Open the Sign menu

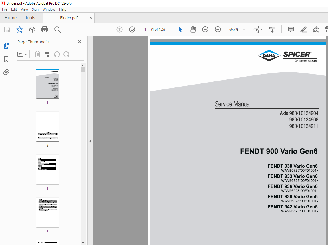point(35,9)
